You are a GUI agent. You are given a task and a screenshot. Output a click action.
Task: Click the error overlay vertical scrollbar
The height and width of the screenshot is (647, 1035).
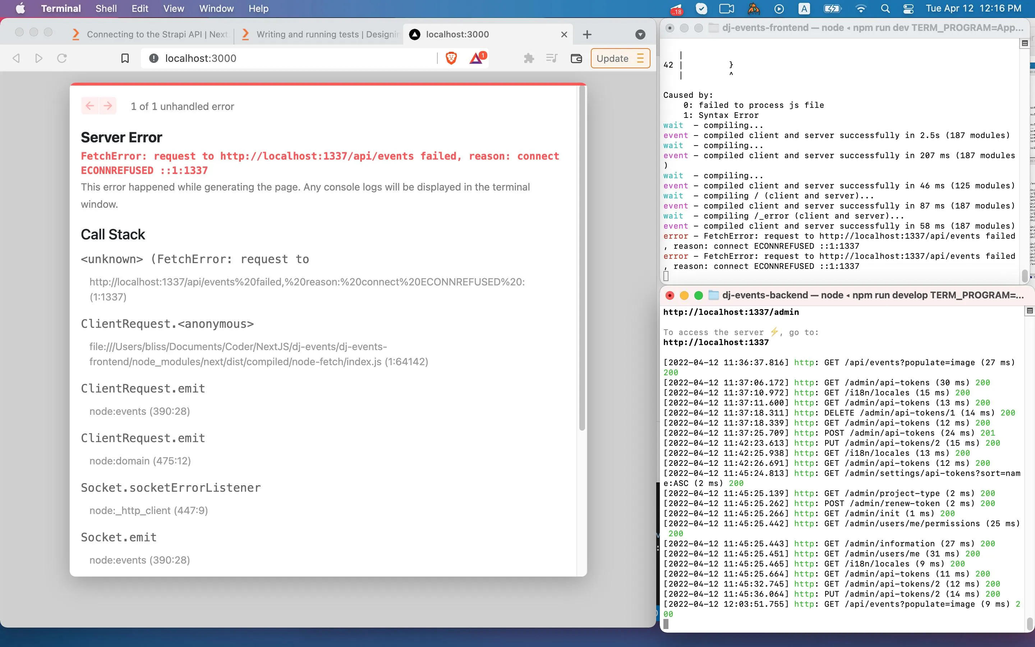[x=582, y=257]
